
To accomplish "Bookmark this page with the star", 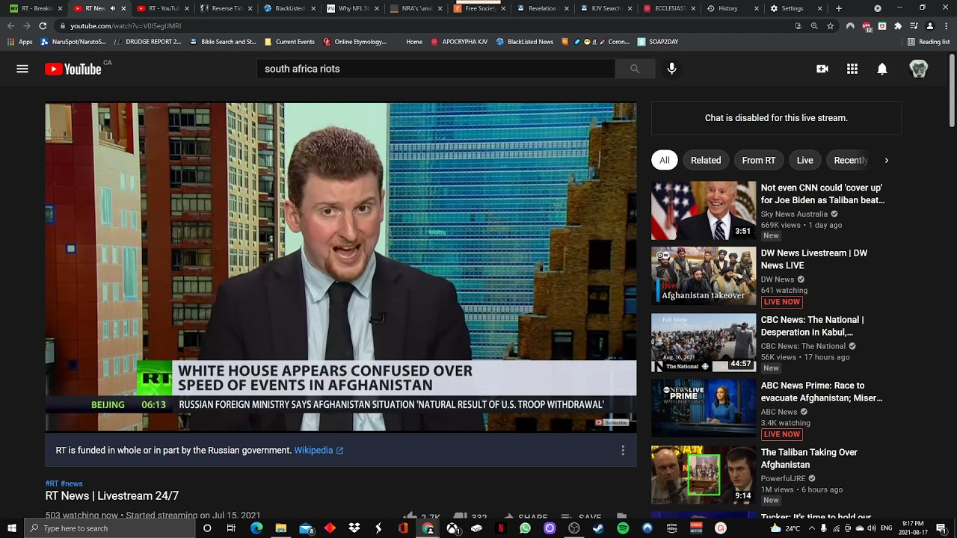I will 830,25.
